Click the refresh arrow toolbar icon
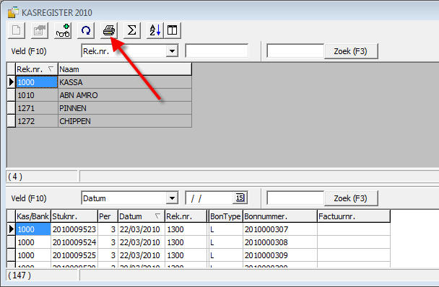439x287 pixels. (86, 30)
